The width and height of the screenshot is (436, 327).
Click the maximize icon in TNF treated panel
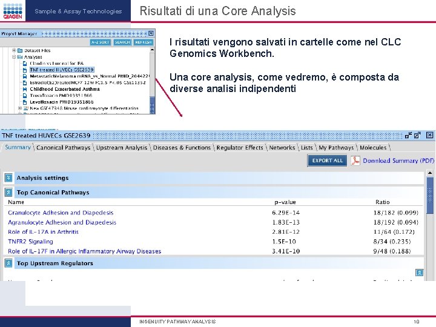click(x=417, y=136)
